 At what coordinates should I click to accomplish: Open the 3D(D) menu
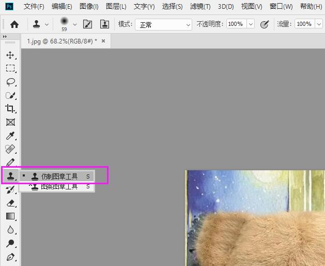pos(226,7)
